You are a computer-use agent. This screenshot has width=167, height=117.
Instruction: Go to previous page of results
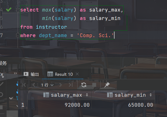(x=34, y=85)
